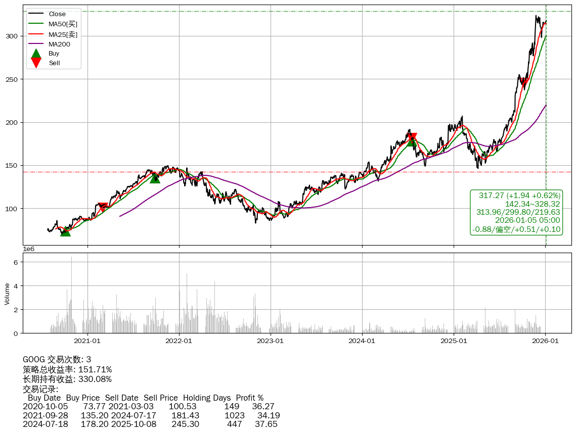Click the red sell marker near March 2021
Viewport: 576px width, 433px height.
103,207
